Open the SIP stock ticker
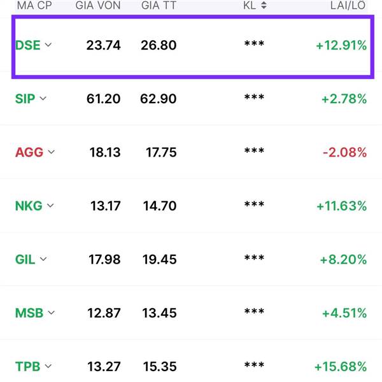The height and width of the screenshot is (382, 382). pos(25,99)
